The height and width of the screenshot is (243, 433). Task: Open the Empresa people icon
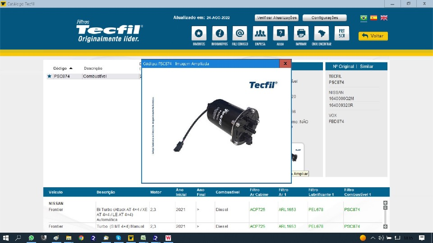(260, 34)
